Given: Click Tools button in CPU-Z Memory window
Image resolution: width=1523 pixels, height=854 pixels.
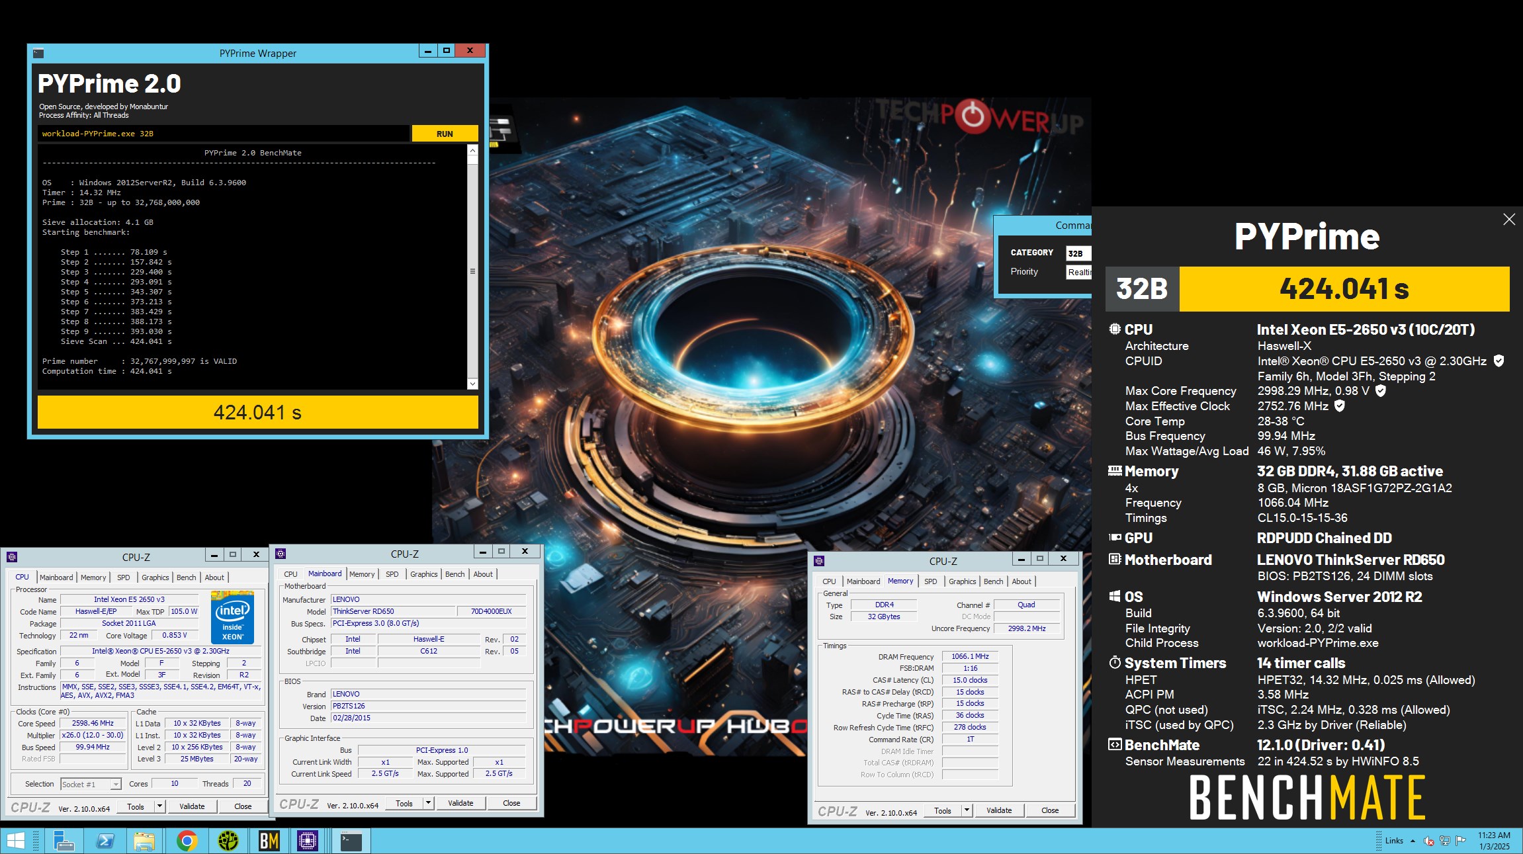Looking at the screenshot, I should 943,810.
